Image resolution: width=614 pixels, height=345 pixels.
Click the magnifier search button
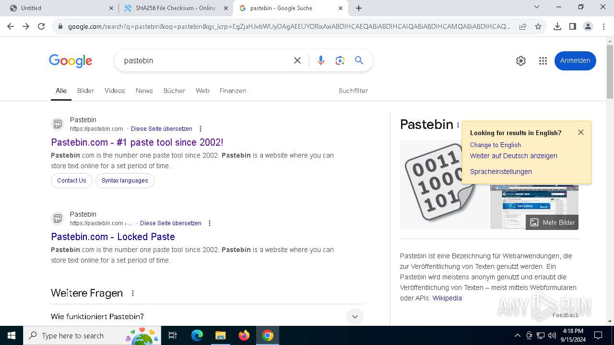(x=359, y=60)
